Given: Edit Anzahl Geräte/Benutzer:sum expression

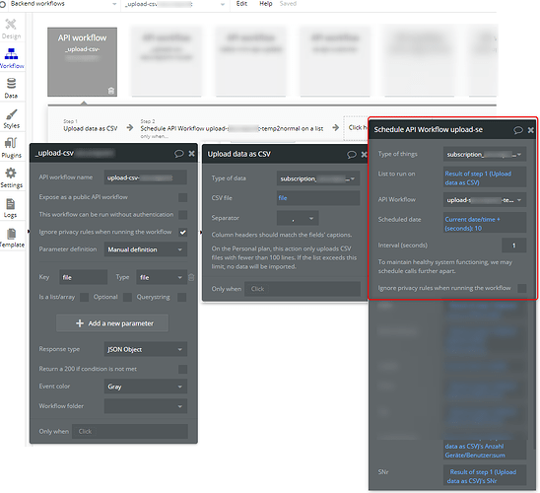Looking at the screenshot, I should [x=485, y=451].
